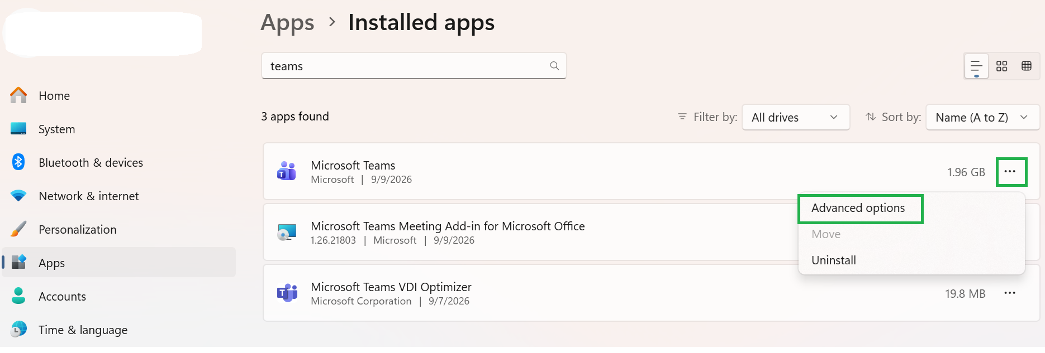
Task: Click the Microsoft Corporation publisher text
Action: 361,301
